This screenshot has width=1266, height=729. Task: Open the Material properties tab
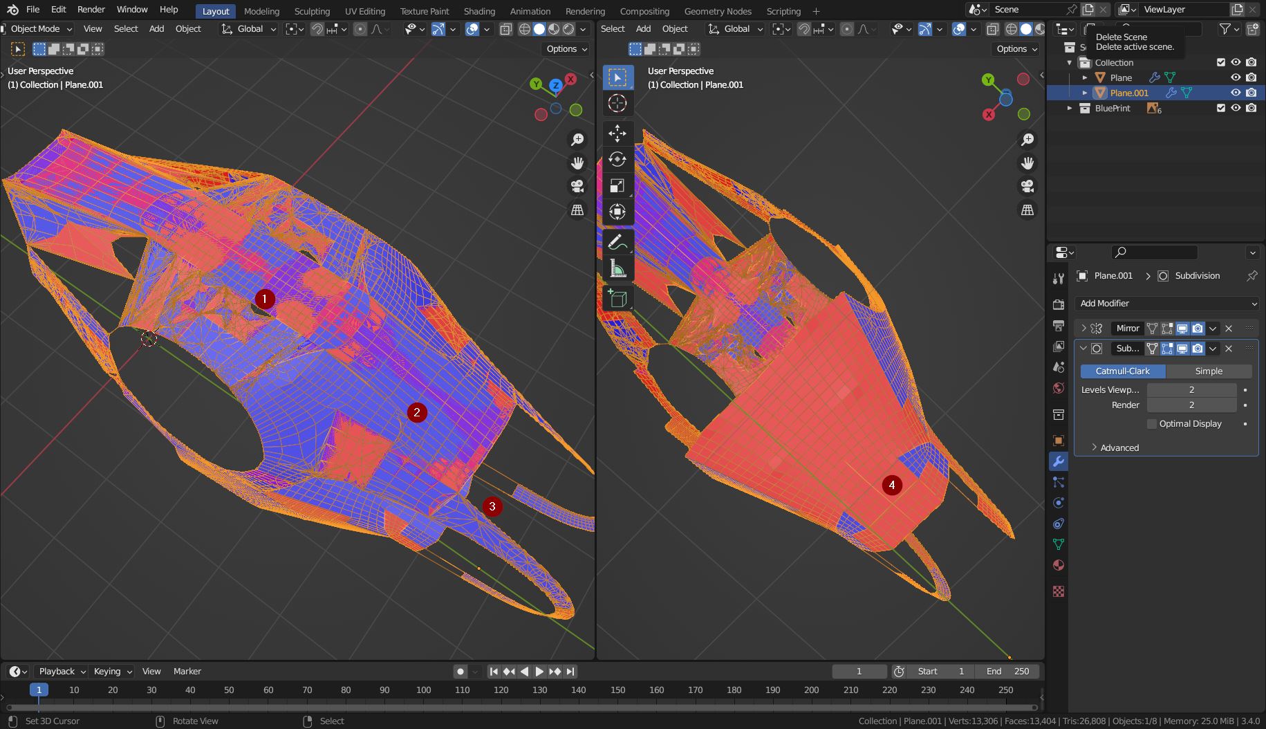[1058, 565]
